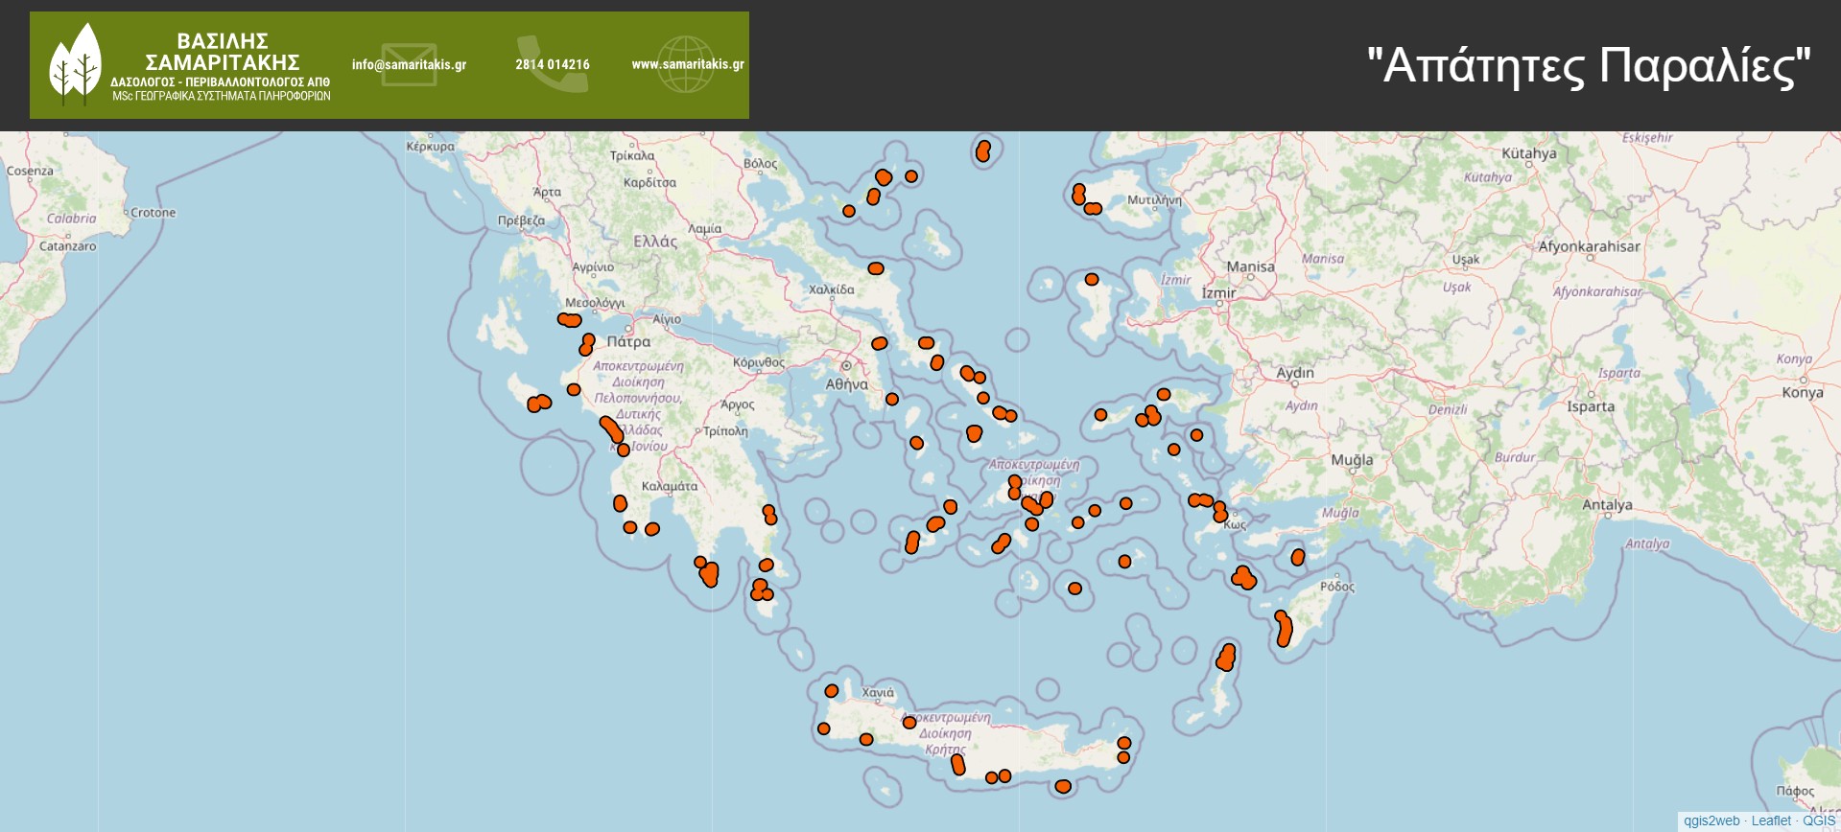Click the "Απάτητες Παραλίες" page title
Screen dimensions: 1841x832
pos(1589,65)
